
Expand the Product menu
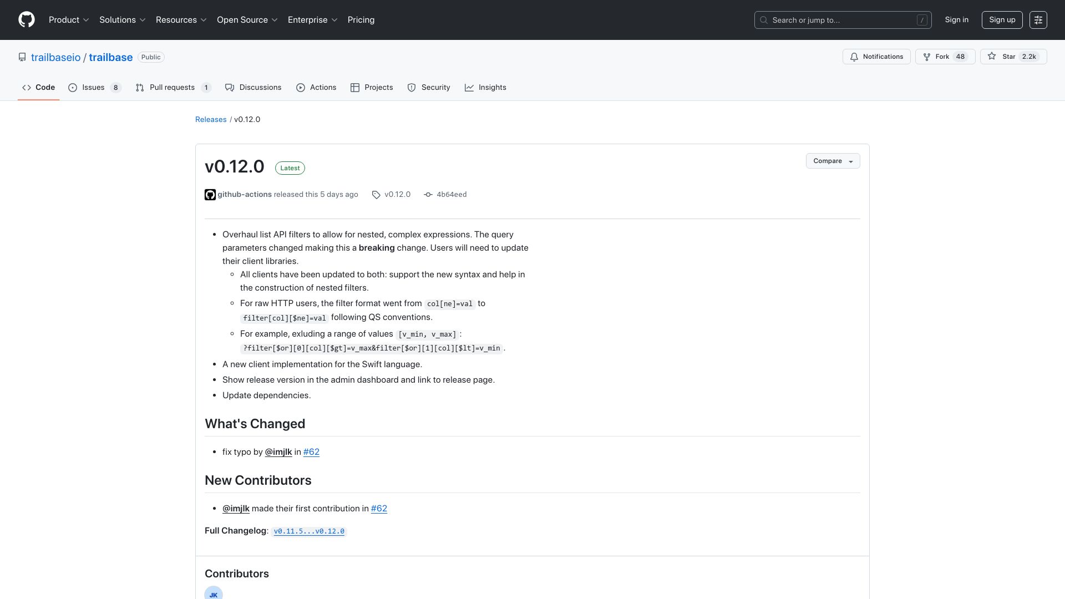[69, 20]
